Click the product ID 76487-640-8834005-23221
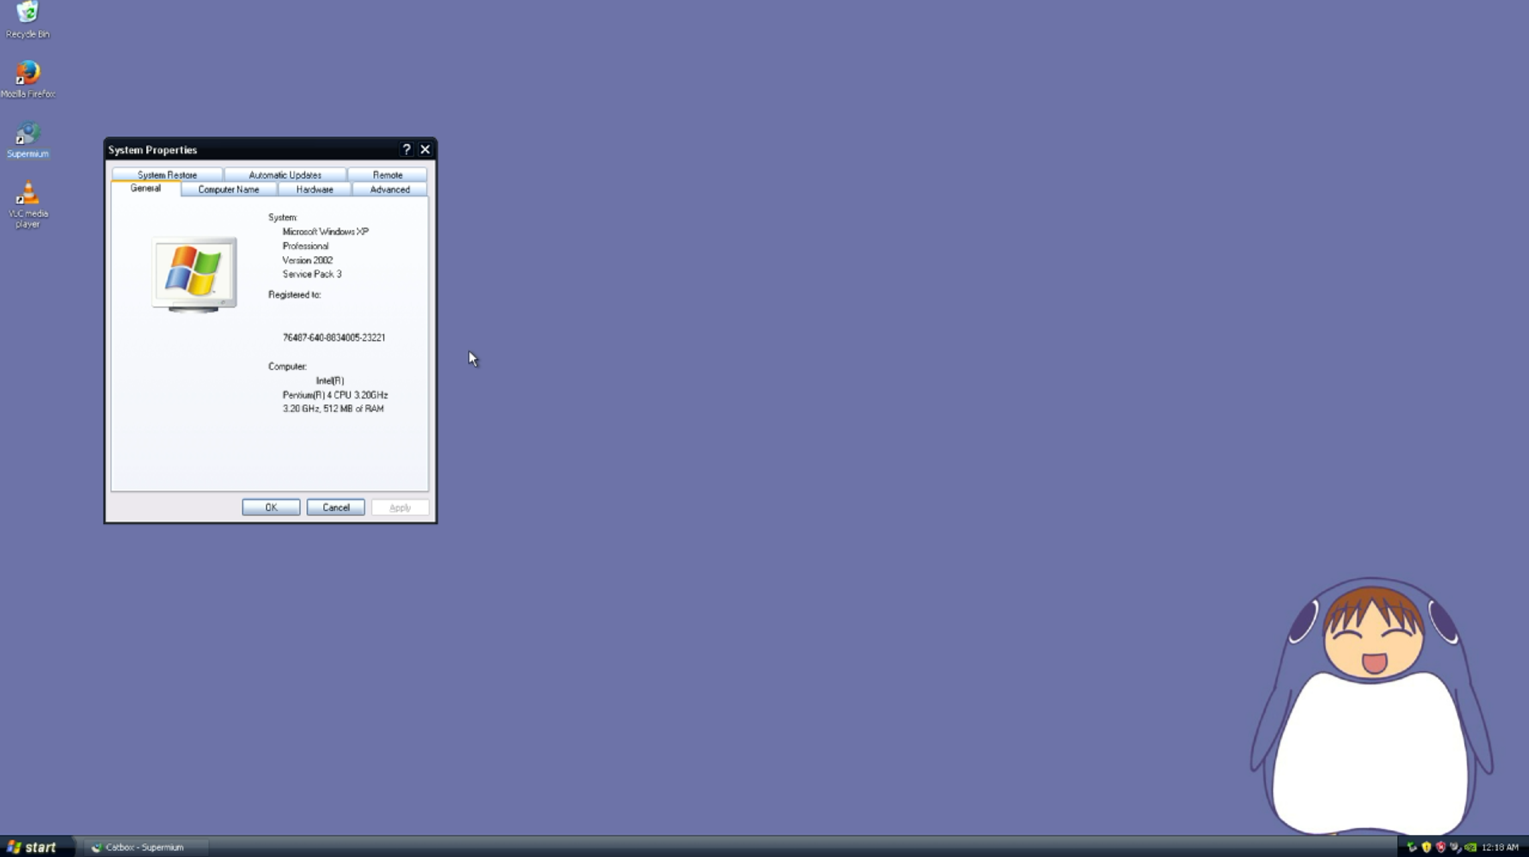The image size is (1529, 857). 334,338
